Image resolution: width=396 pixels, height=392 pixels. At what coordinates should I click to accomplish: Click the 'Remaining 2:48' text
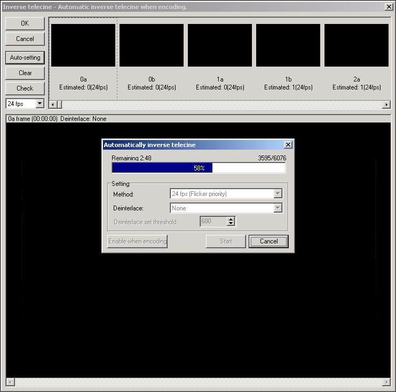(x=131, y=158)
